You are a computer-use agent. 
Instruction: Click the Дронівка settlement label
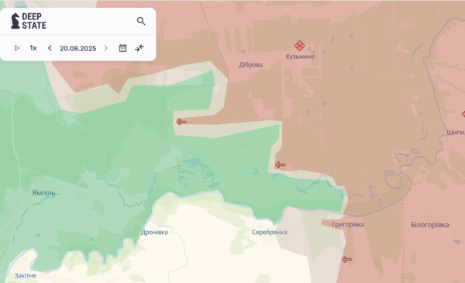(x=154, y=233)
